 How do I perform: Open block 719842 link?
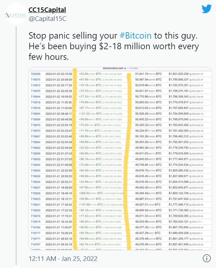click(35, 170)
